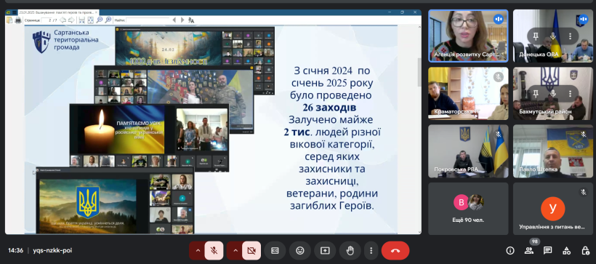Open the more options three-dot menu
The image size is (596, 264).
[371, 251]
